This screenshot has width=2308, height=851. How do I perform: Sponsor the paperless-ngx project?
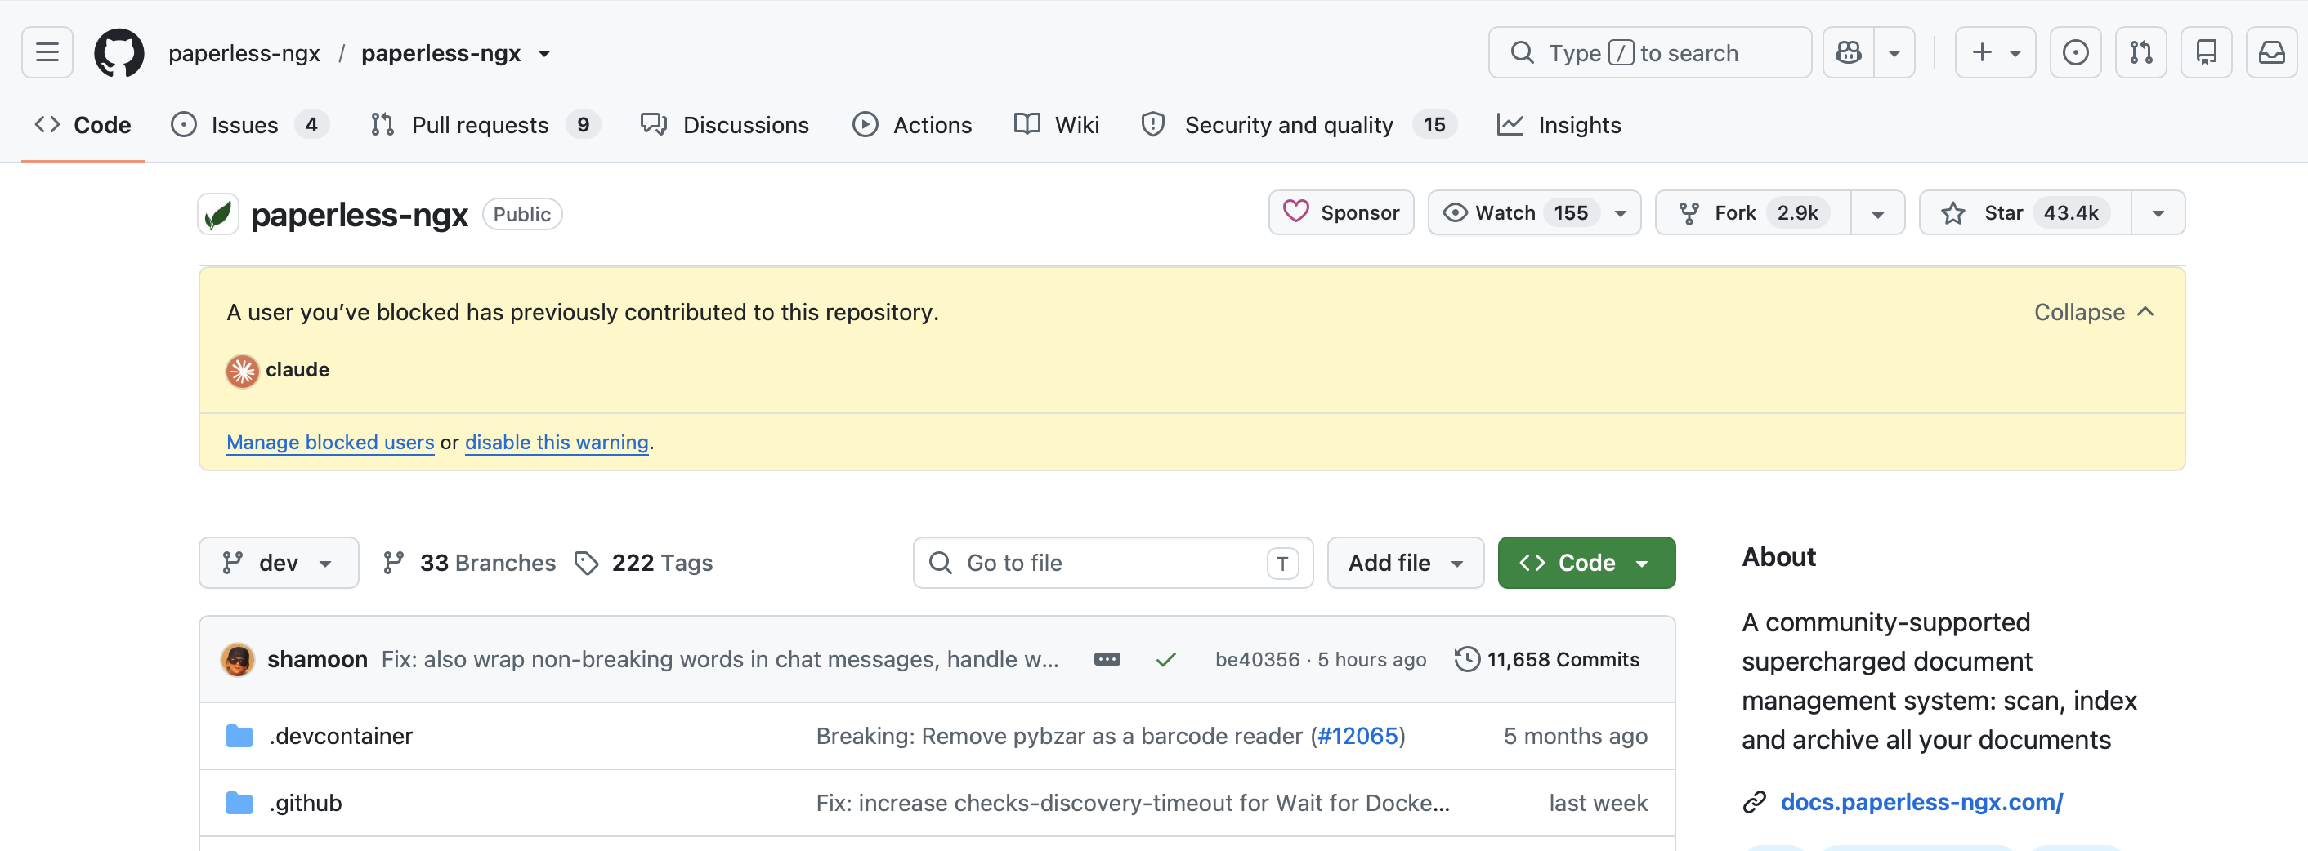(x=1340, y=212)
